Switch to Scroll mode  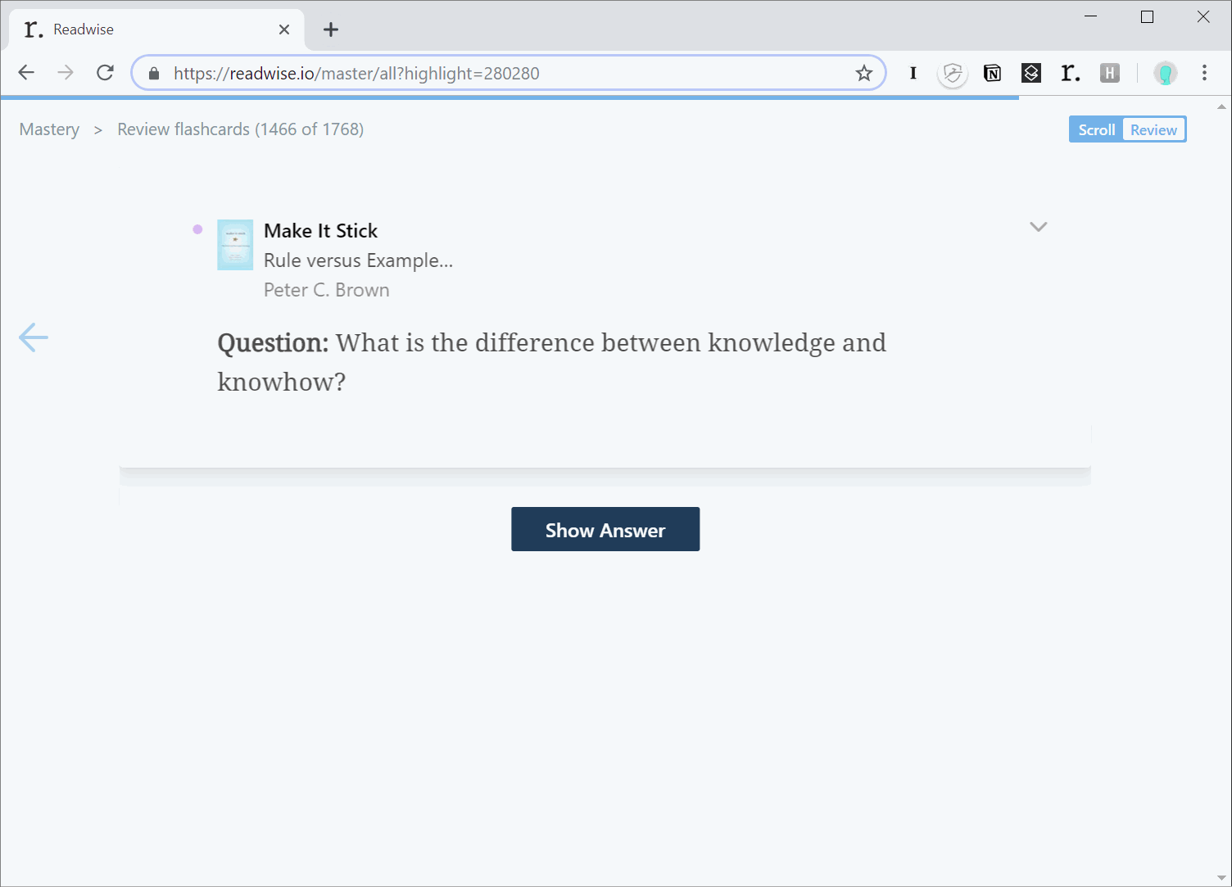point(1096,129)
